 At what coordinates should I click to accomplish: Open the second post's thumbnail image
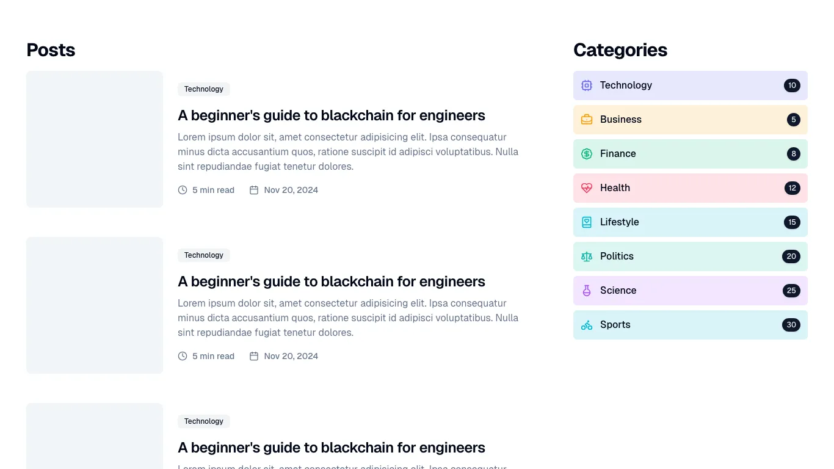(95, 305)
